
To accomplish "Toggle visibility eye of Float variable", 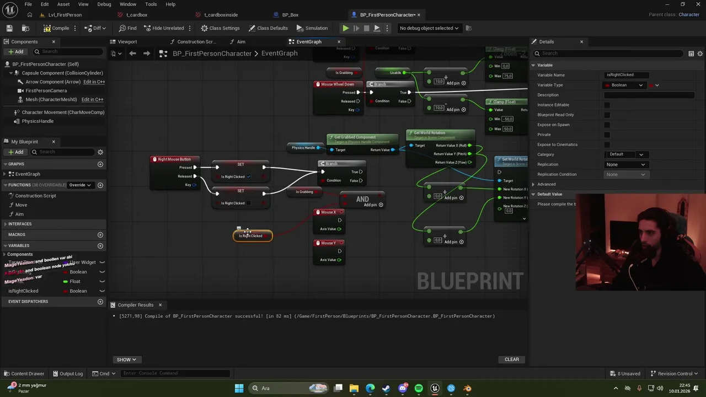I will (102, 282).
